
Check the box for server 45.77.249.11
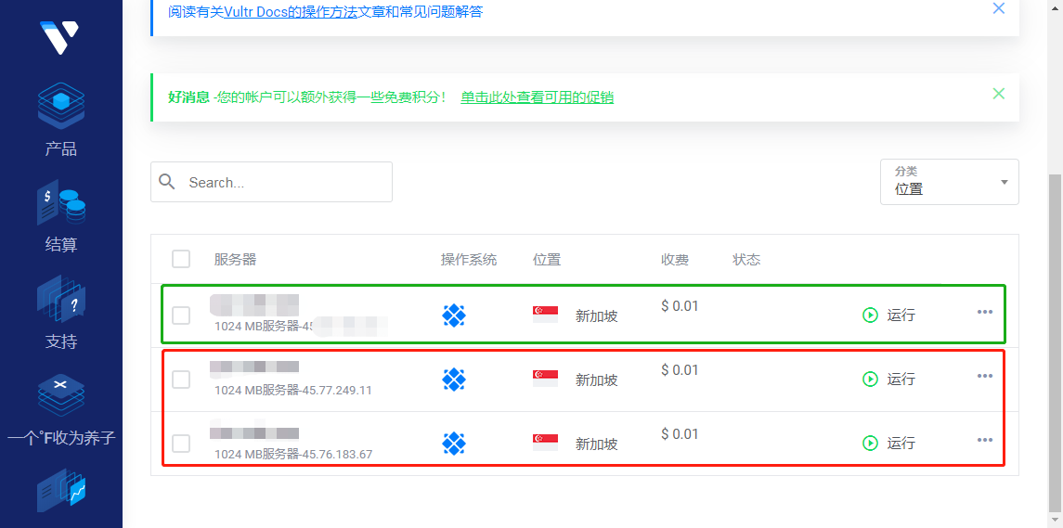coord(181,380)
